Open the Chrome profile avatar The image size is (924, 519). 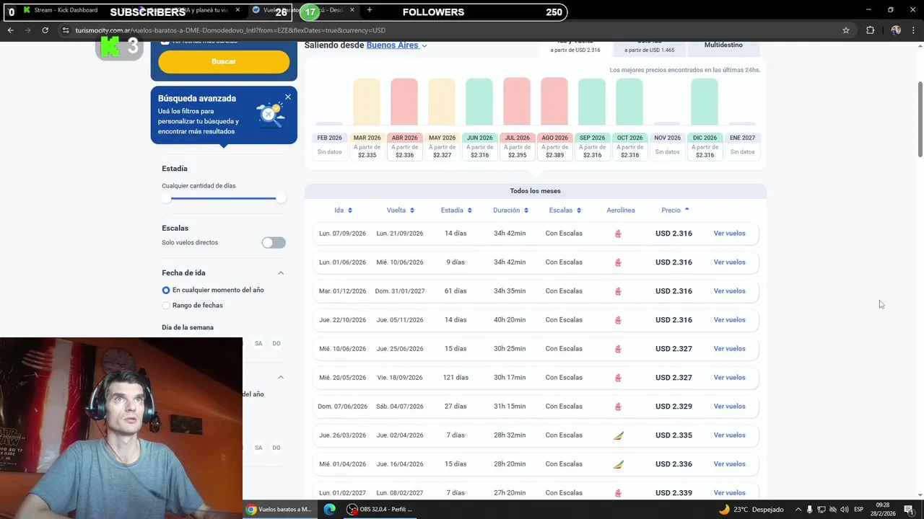(896, 30)
